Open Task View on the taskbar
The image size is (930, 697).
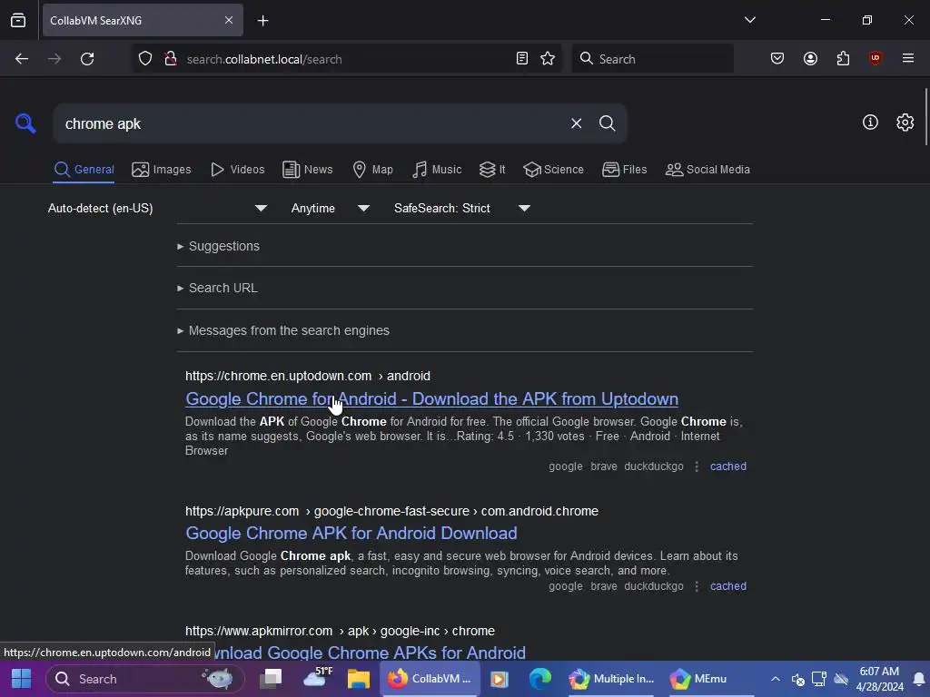(272, 679)
